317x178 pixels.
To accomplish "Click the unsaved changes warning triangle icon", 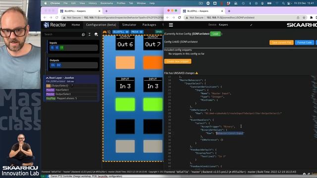I will click(197, 73).
